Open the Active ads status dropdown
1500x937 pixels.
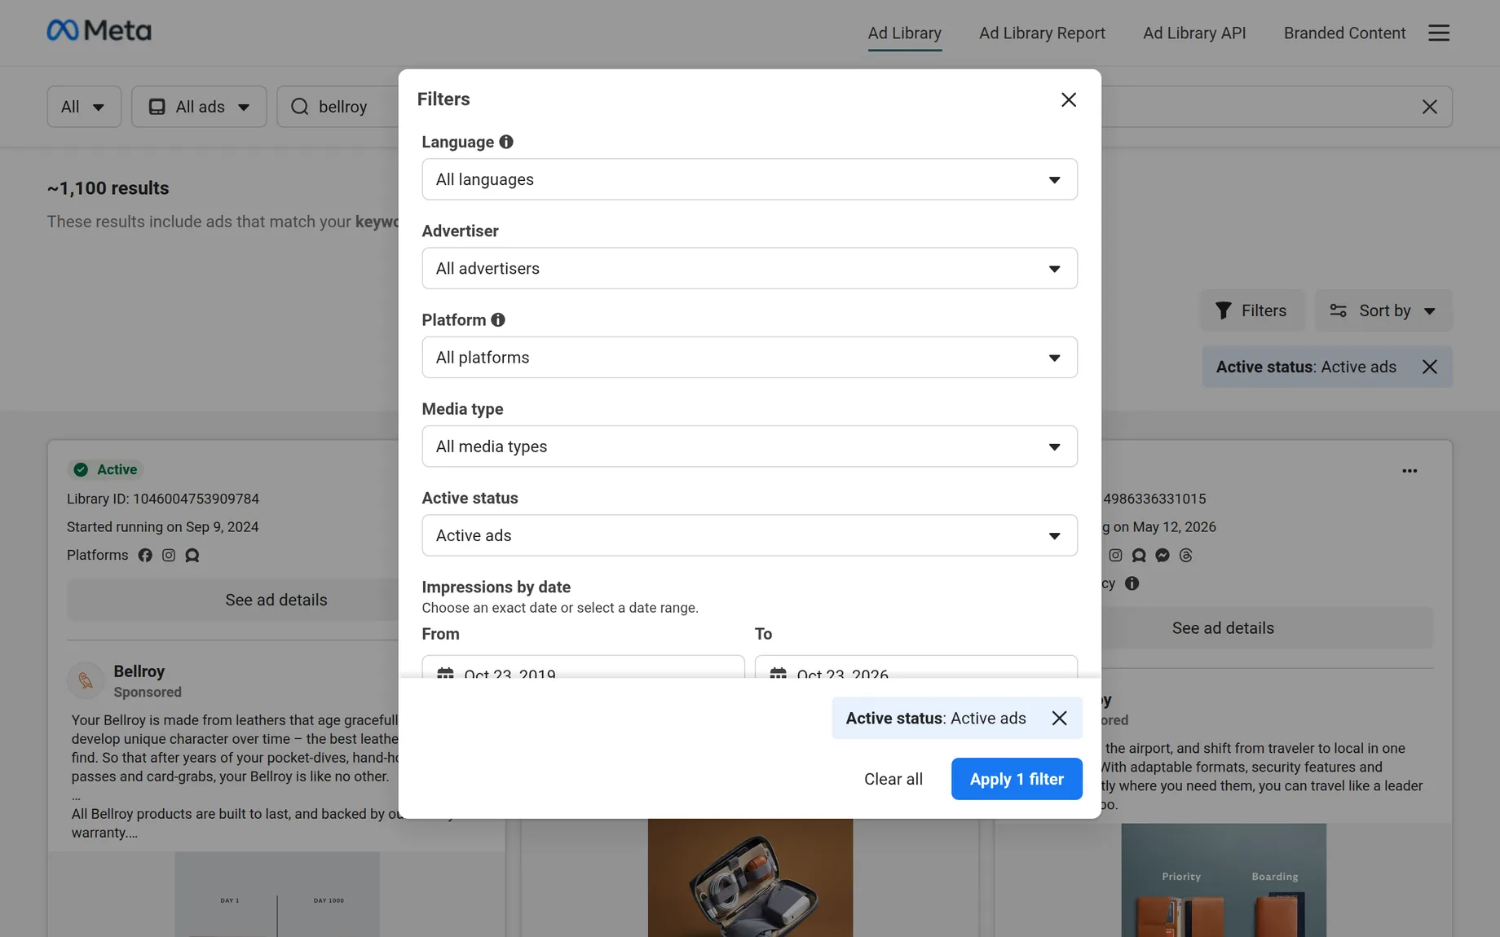tap(749, 535)
